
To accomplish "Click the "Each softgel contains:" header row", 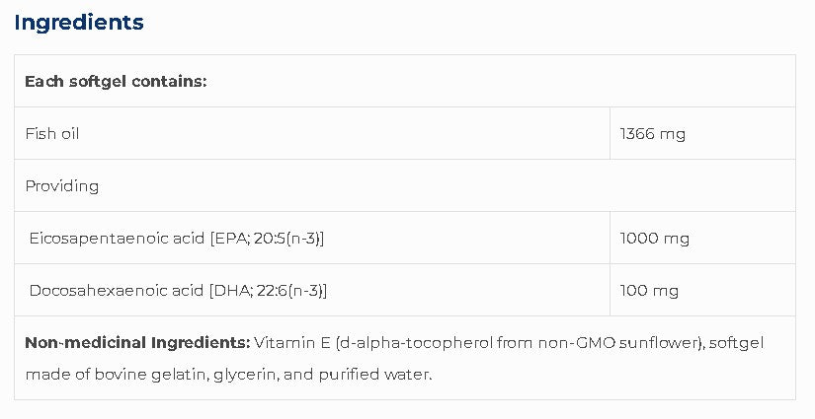I will pyautogui.click(x=116, y=81).
